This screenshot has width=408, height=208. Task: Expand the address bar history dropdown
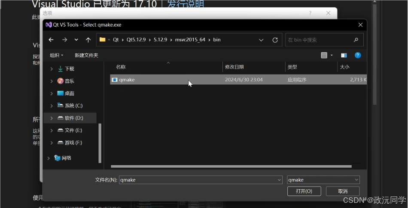click(x=261, y=40)
